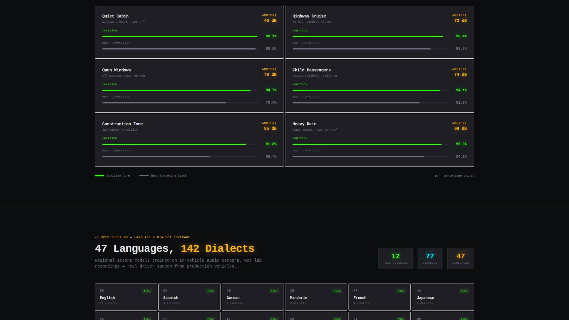Open the Mandarin language name
Screen dimensions: 569x320
[299, 298]
